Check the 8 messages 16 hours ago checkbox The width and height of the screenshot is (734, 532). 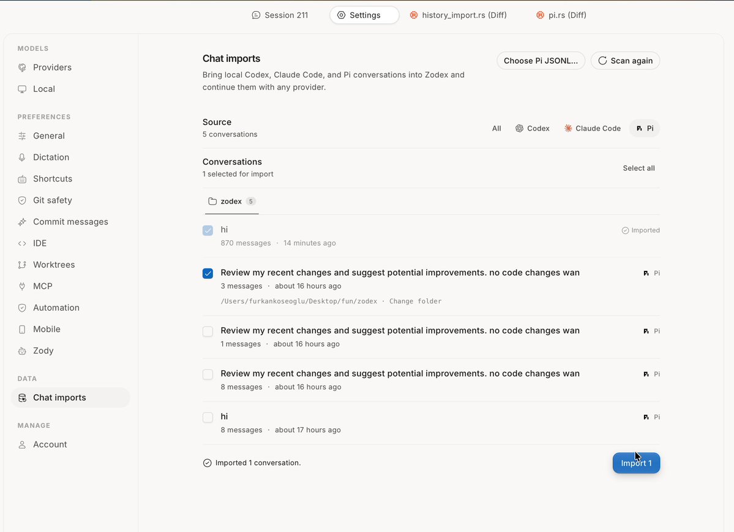click(x=208, y=374)
